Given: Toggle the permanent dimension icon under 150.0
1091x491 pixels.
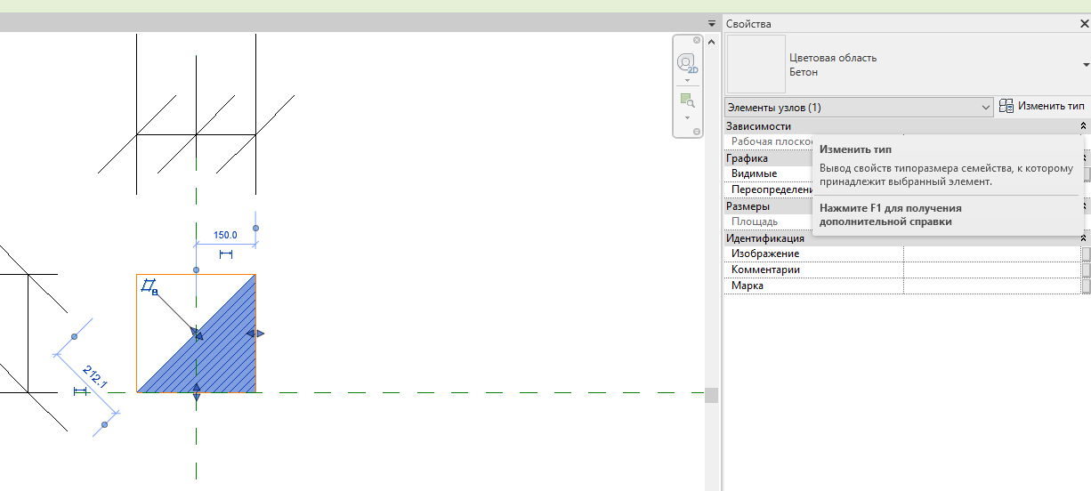Looking at the screenshot, I should click(x=225, y=254).
